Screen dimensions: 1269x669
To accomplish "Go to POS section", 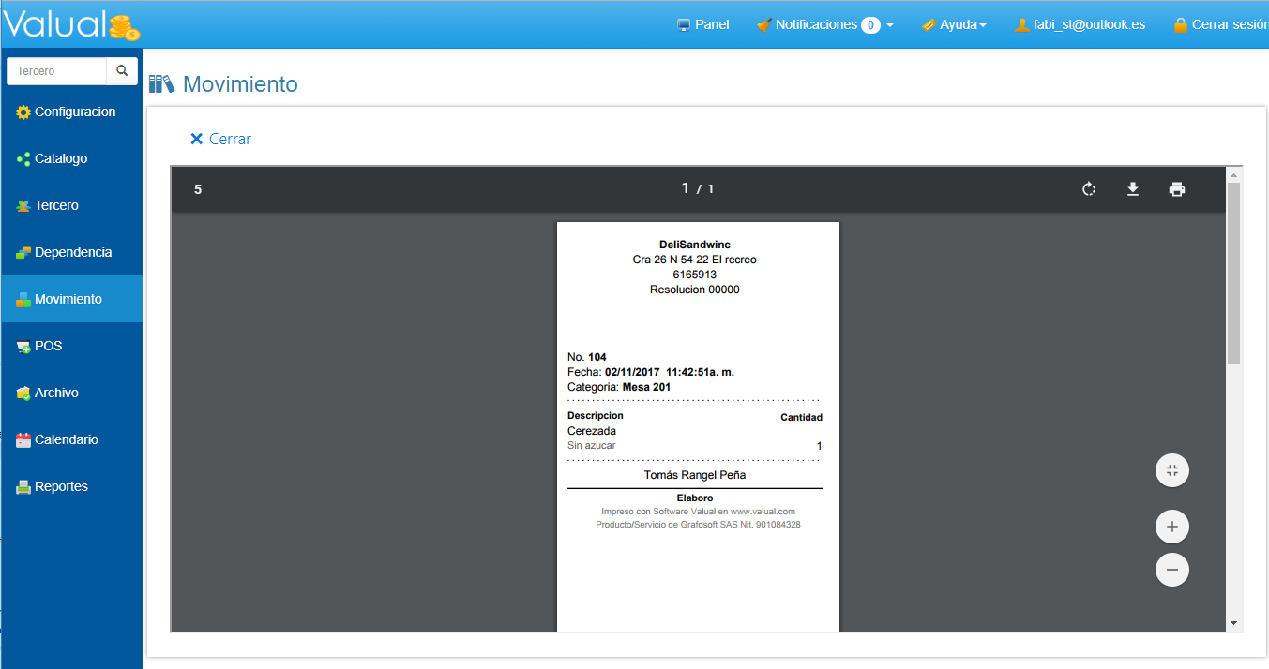I will (48, 347).
